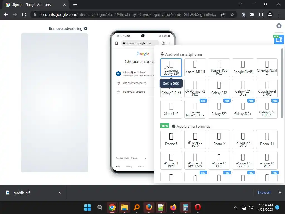Open the Privacy link on phone

[x=129, y=167]
